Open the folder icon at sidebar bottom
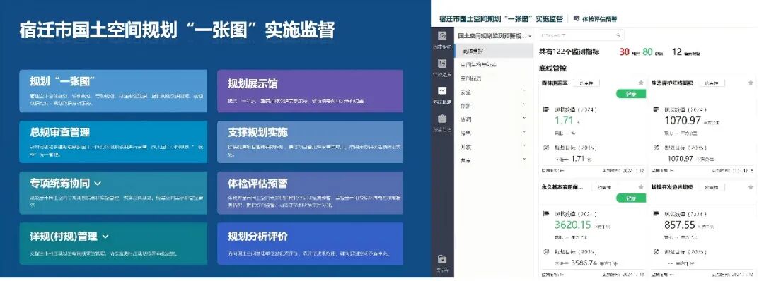The height and width of the screenshot is (281, 764). 442,259
